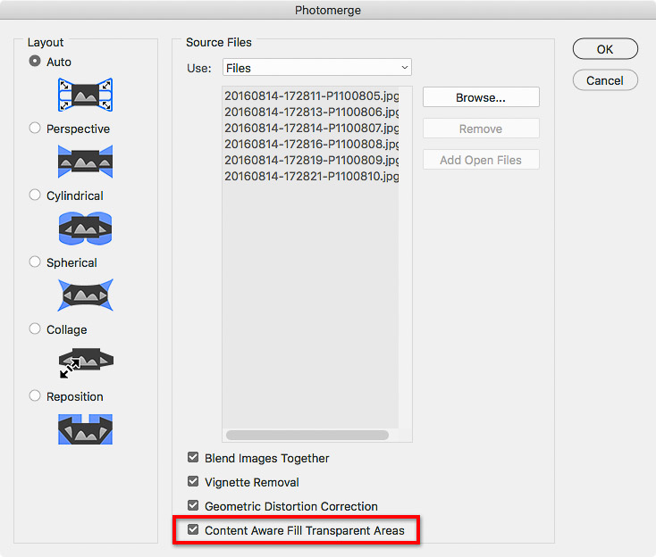Select file 20160814-172816-P1100808.jpg
The width and height of the screenshot is (656, 557).
tap(311, 145)
